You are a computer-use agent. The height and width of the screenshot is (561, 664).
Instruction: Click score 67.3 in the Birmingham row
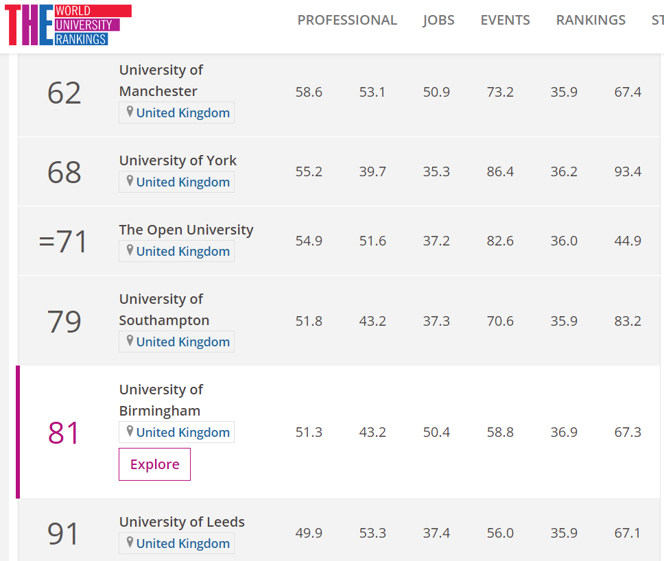[x=628, y=432]
